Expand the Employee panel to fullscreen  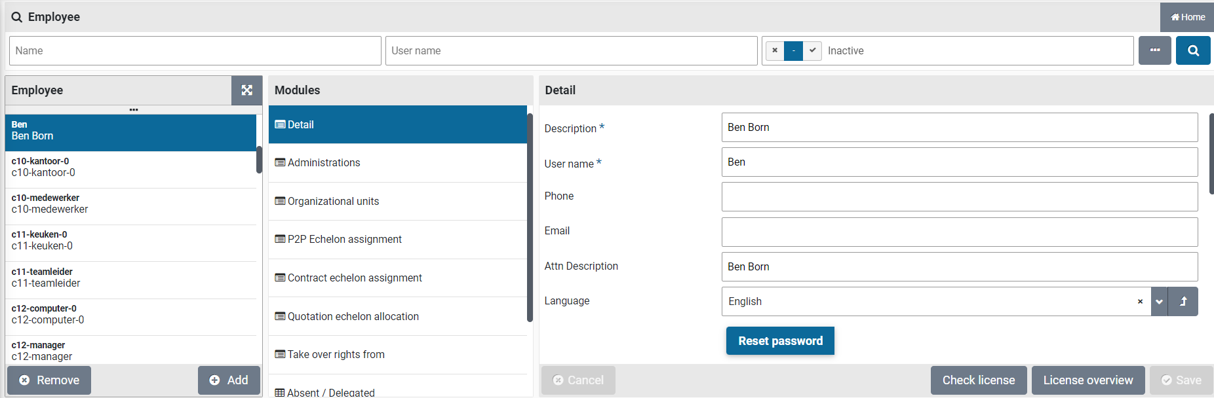pos(246,90)
